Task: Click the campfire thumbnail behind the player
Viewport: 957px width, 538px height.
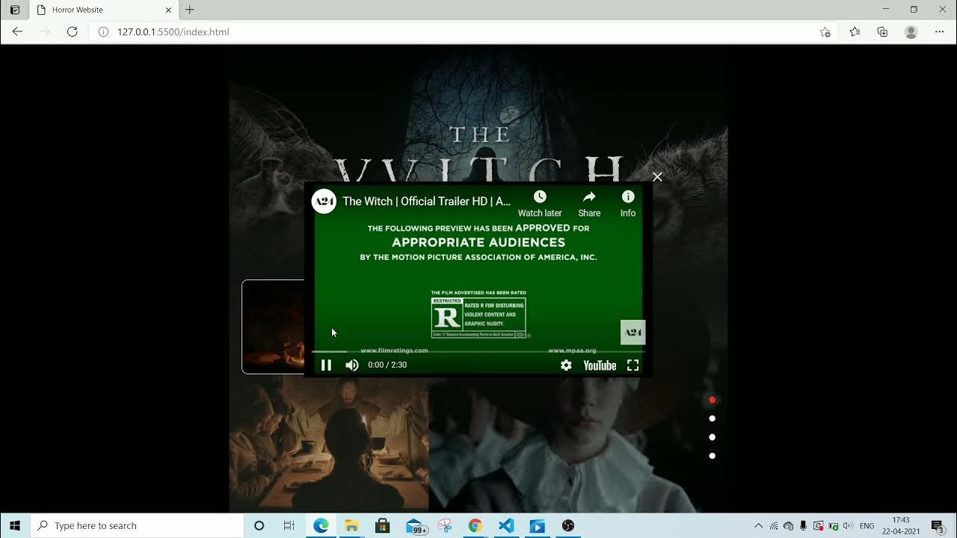Action: coord(273,327)
